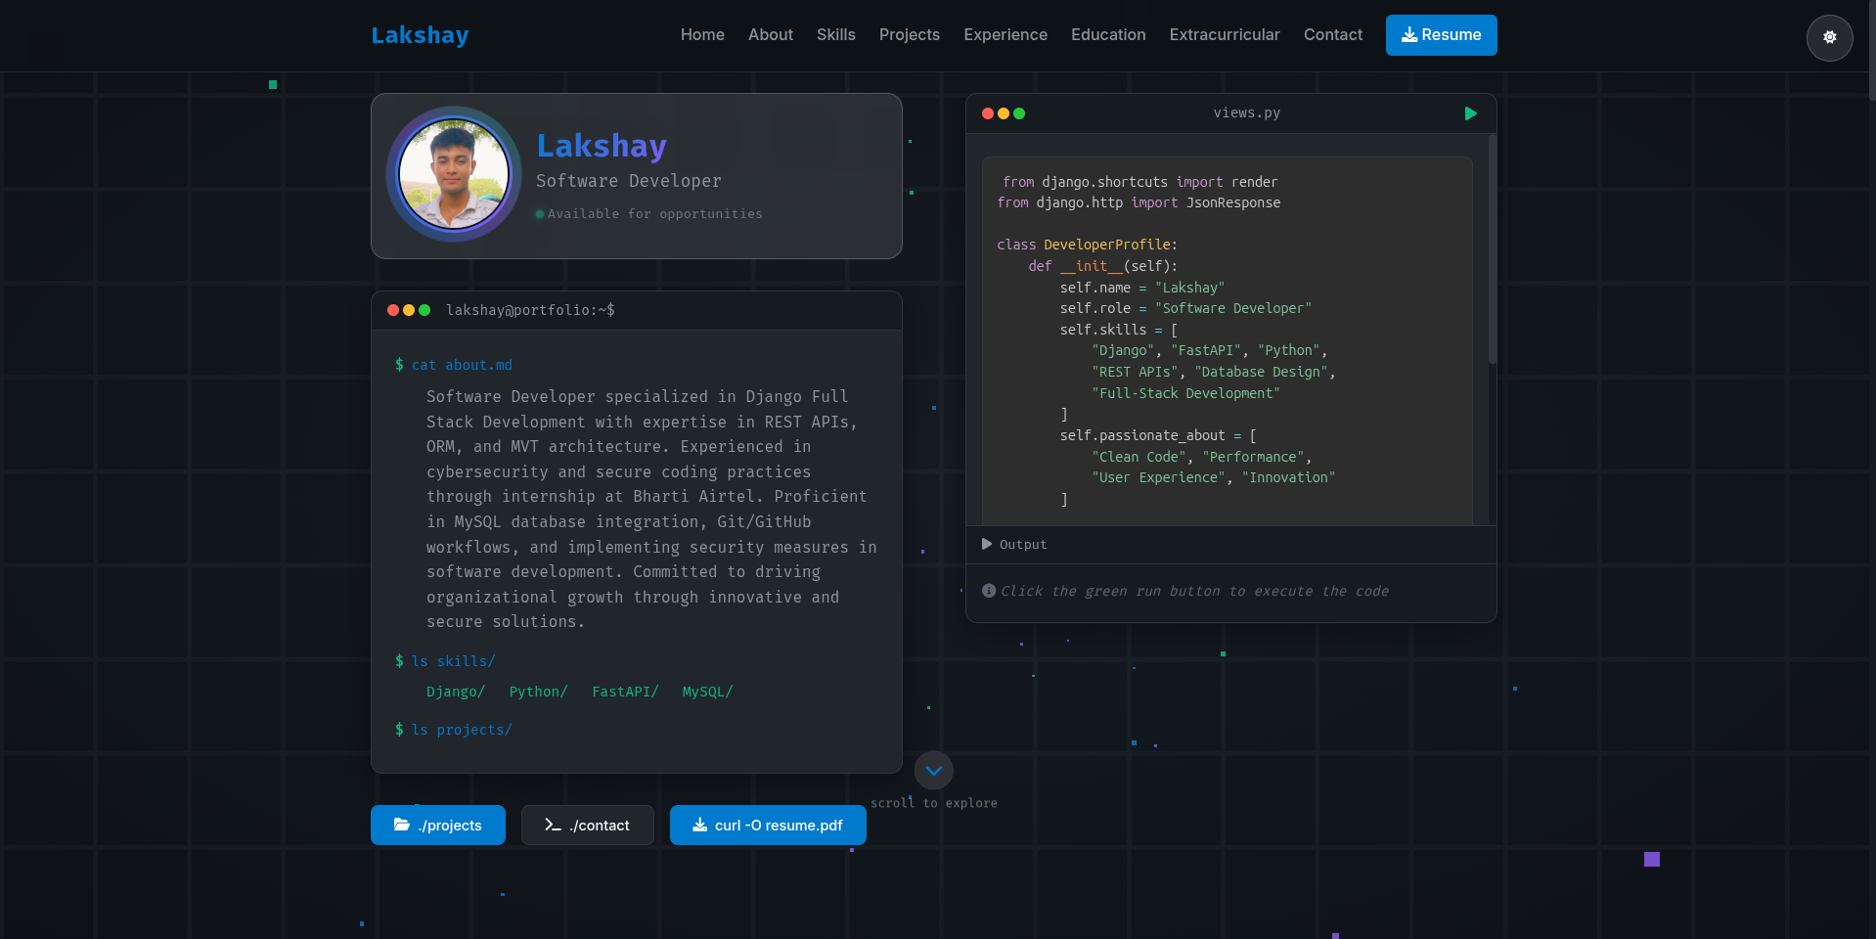Image resolution: width=1876 pixels, height=939 pixels.
Task: Click the green dot on the terminal window header
Action: [x=424, y=310]
